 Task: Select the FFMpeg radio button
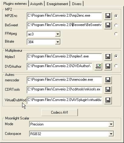pos(116,34)
